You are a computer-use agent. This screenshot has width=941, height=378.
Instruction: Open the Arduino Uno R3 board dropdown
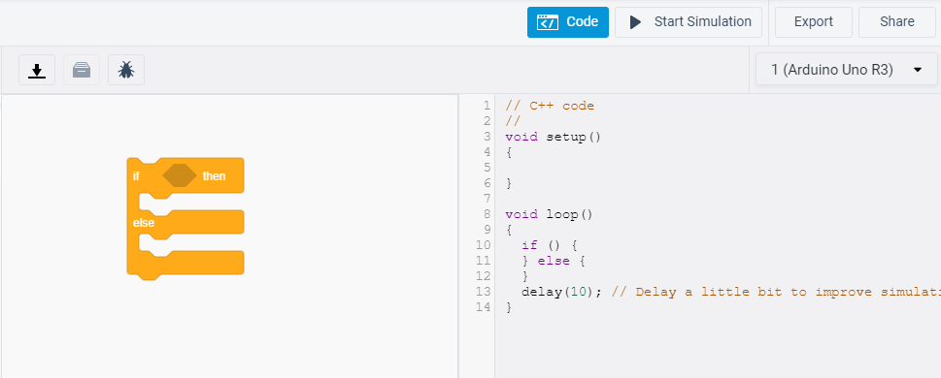tap(846, 70)
